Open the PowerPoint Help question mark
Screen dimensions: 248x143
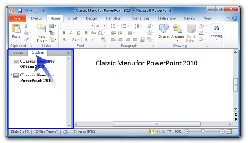coord(235,18)
